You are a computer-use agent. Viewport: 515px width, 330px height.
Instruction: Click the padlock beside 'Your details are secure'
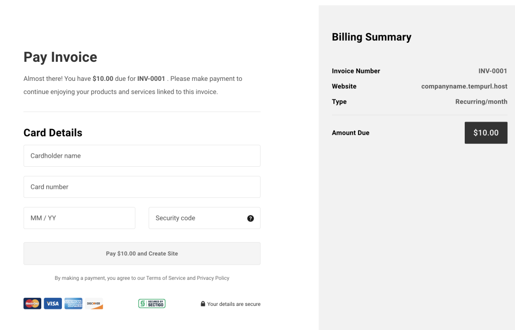(202, 303)
